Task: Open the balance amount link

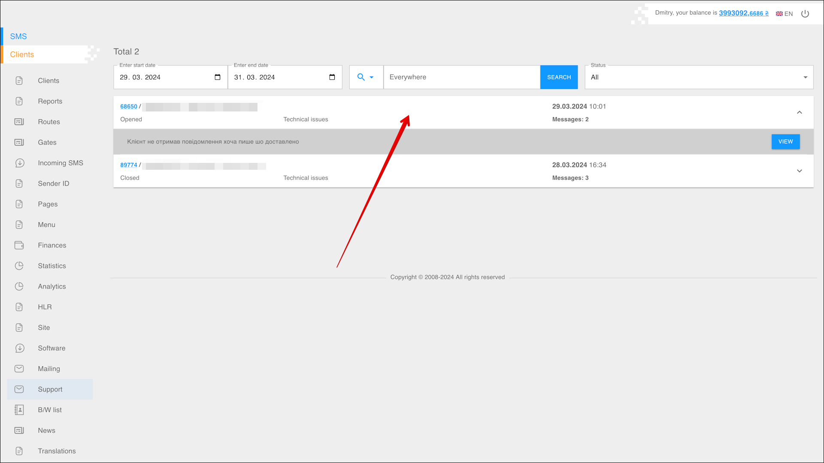Action: (743, 13)
